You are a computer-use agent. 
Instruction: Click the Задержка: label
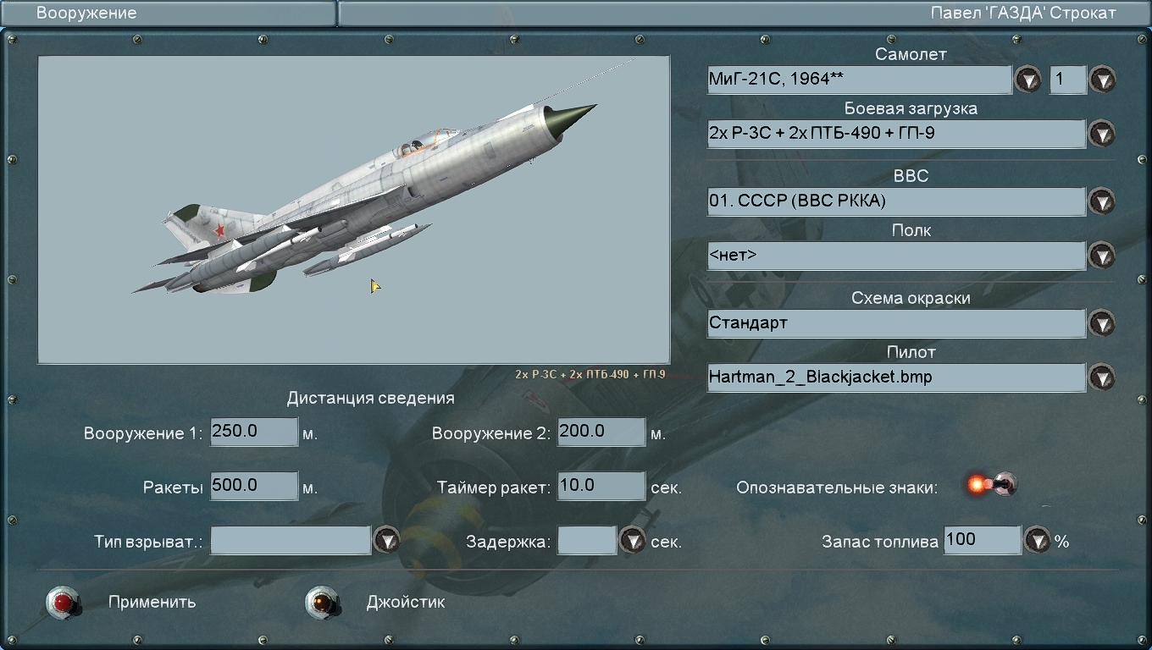pos(508,542)
